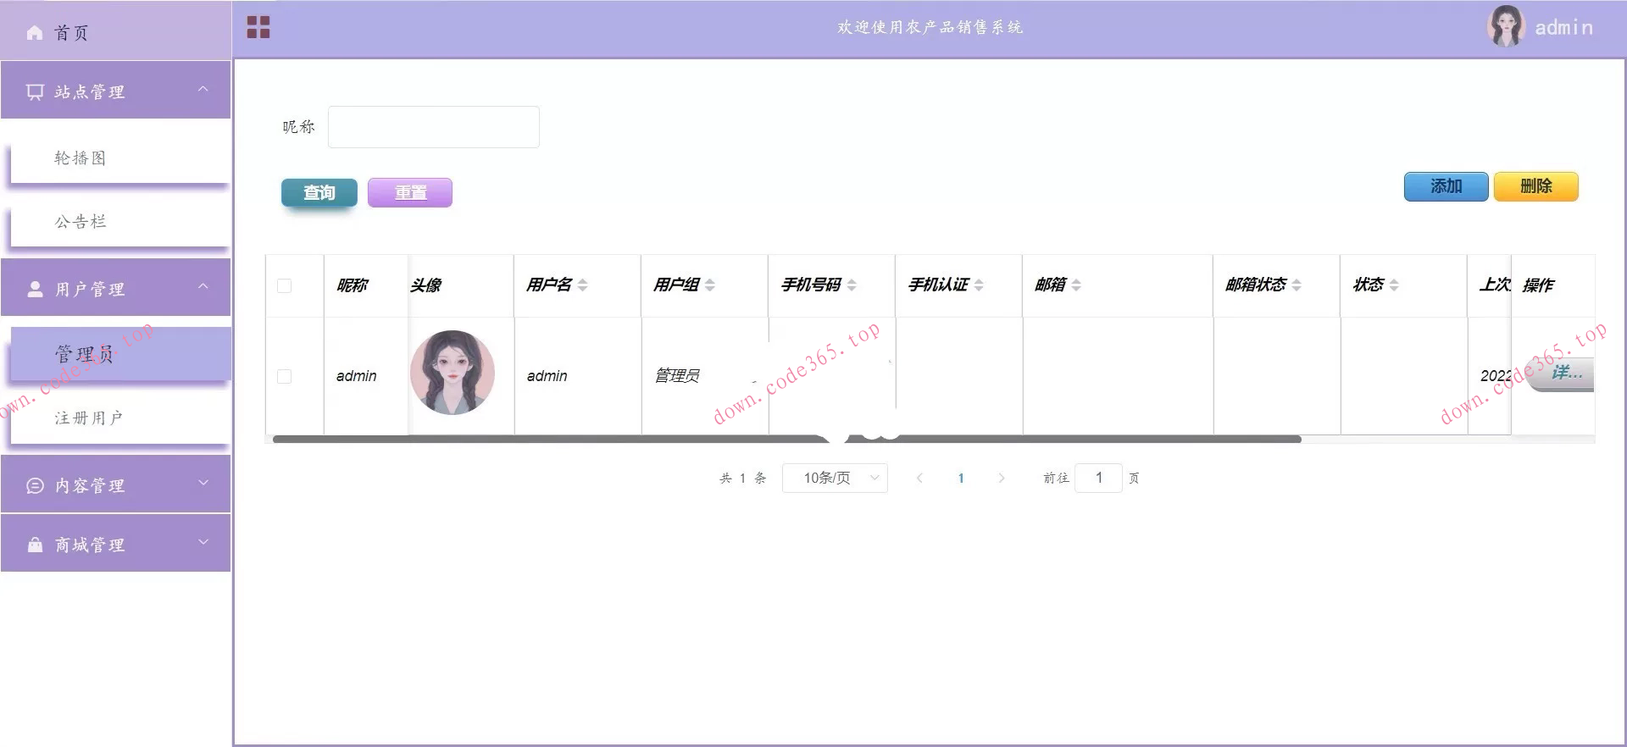Click the 头像 column header
The width and height of the screenshot is (1627, 747).
pos(426,285)
